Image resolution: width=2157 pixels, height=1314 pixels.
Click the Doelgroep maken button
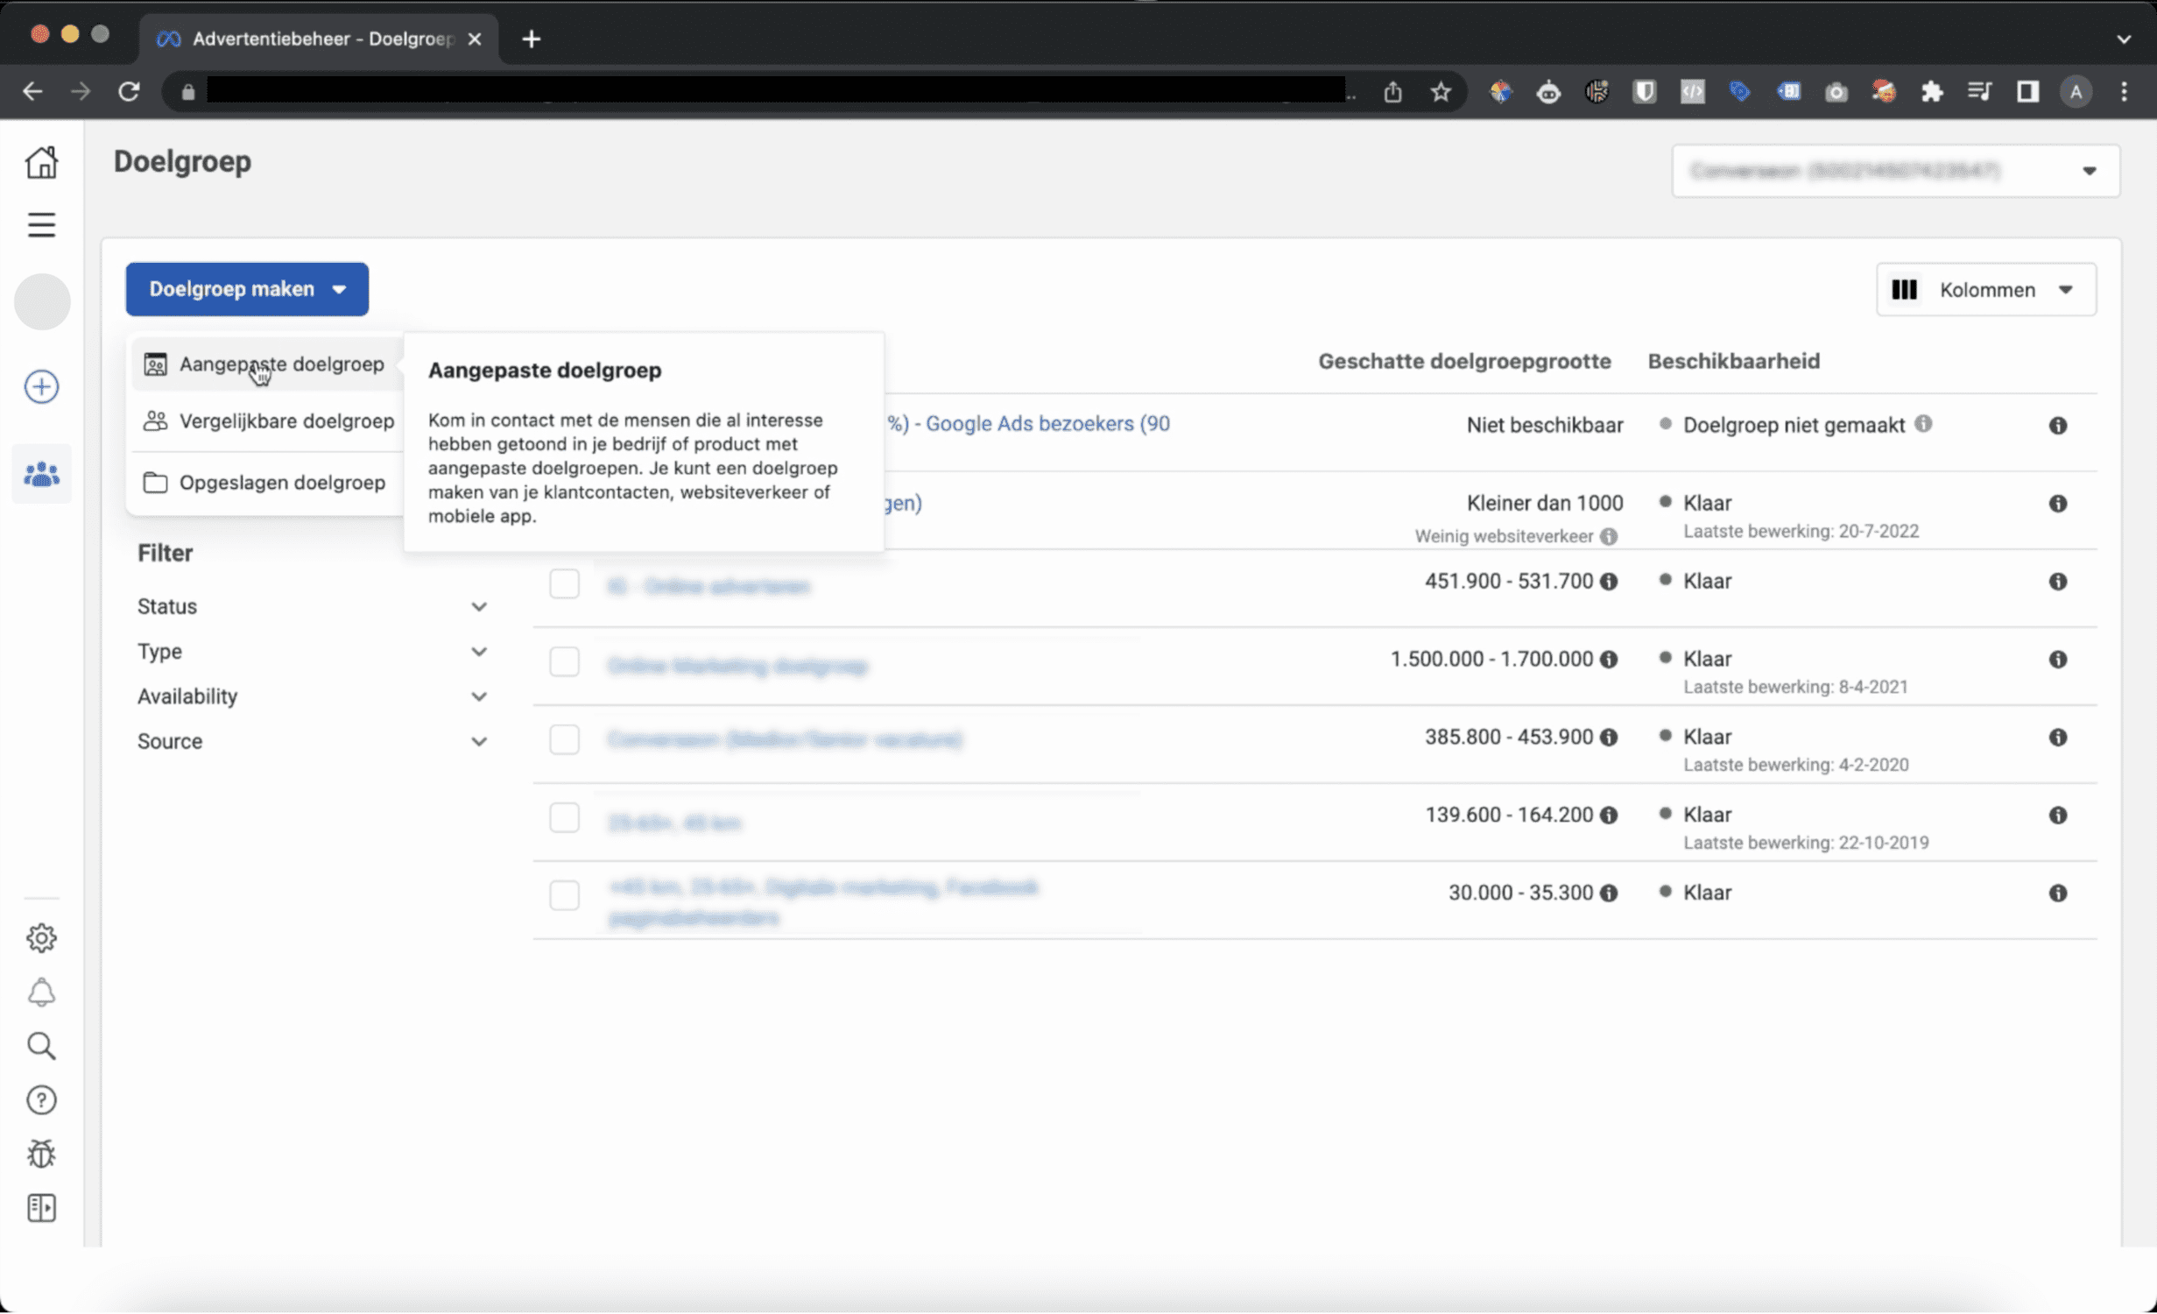tap(246, 288)
